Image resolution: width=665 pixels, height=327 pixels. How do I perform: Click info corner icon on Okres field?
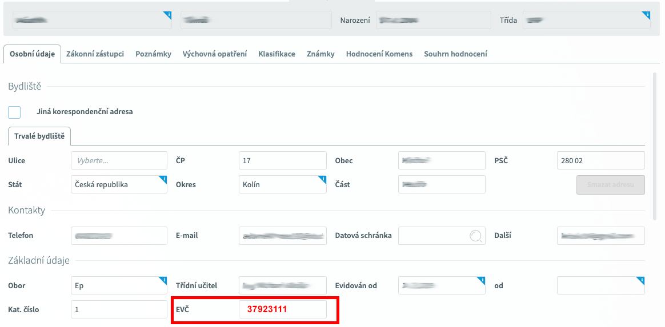pos(323,179)
